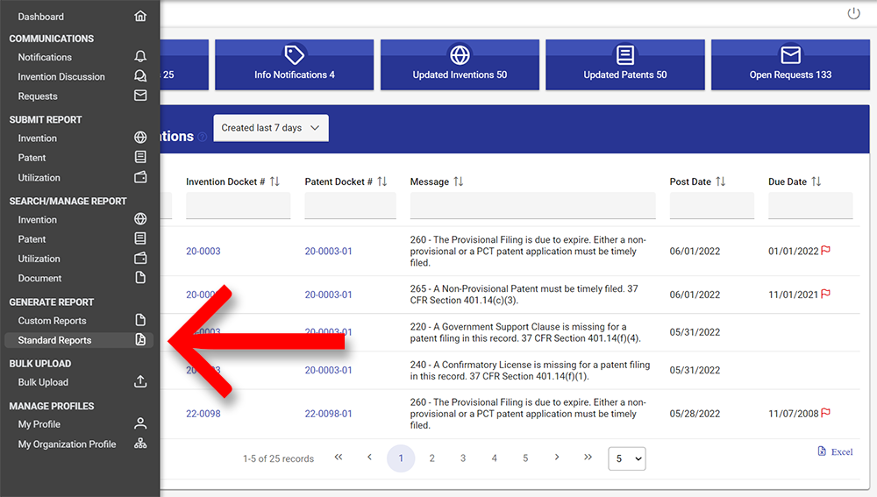Click the red flag beside 01/01/2022
877x497 pixels.
pos(825,251)
